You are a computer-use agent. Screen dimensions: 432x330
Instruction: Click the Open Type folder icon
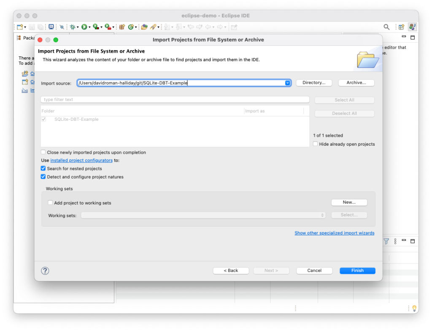tap(144, 27)
